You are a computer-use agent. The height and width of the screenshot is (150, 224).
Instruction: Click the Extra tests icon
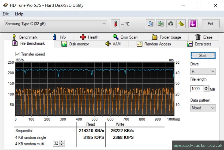point(190,44)
